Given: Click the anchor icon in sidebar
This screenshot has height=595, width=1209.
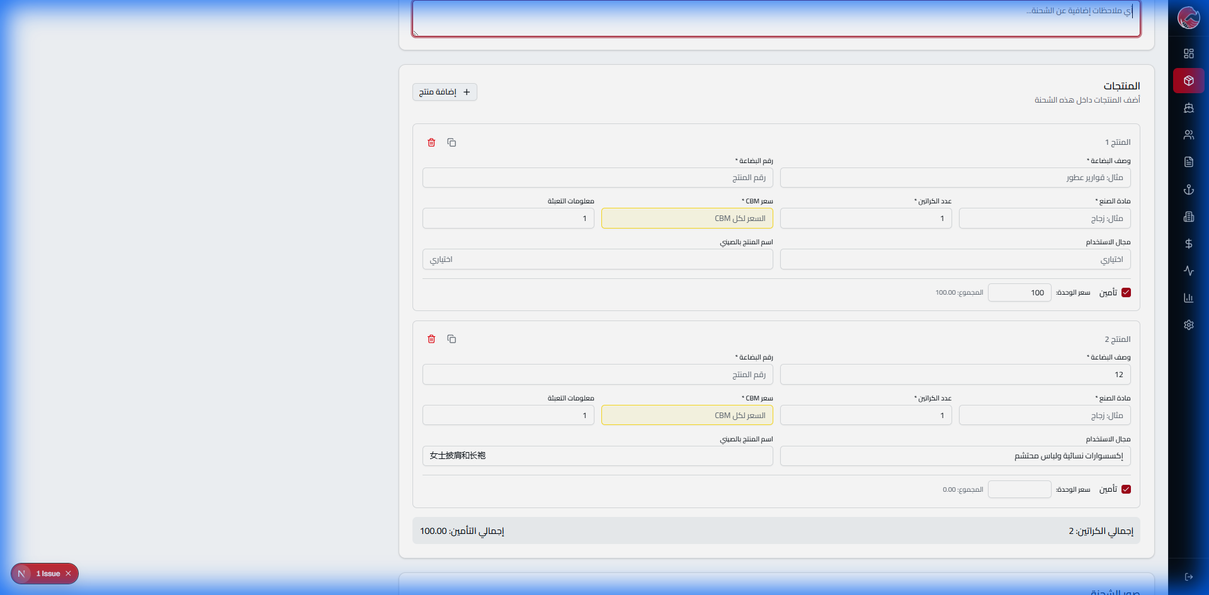Looking at the screenshot, I should 1188,189.
